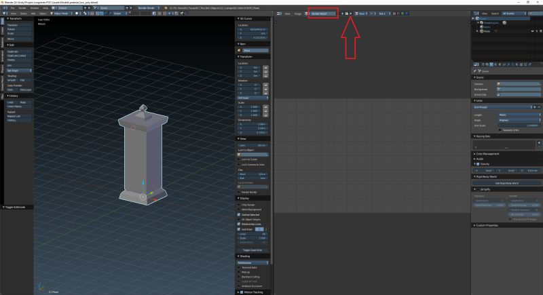This screenshot has width=543, height=295.
Task: Disable the Relationship Lines checkbox
Action: tap(239, 224)
